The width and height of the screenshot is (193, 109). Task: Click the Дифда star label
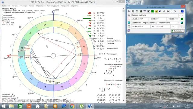coord(110,38)
